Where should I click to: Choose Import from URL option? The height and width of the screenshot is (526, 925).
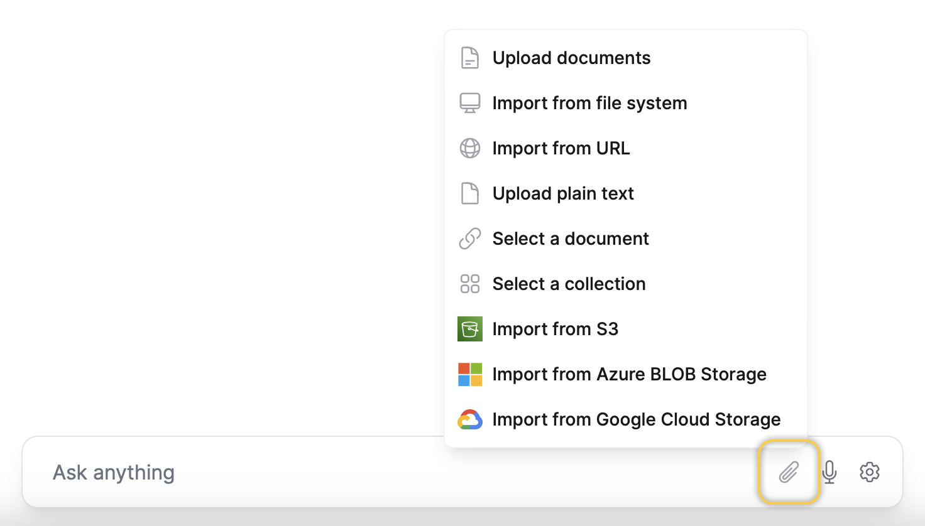[626, 148]
